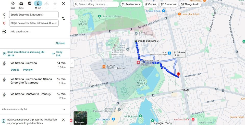Collapse the side panel arrow
Viewport: 245px width, 125px height.
(72, 63)
